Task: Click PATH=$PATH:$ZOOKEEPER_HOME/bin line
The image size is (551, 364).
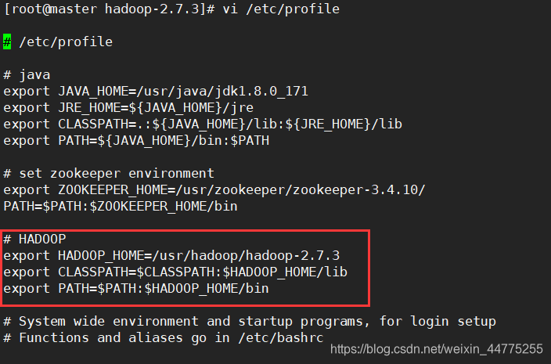Action: coord(121,206)
